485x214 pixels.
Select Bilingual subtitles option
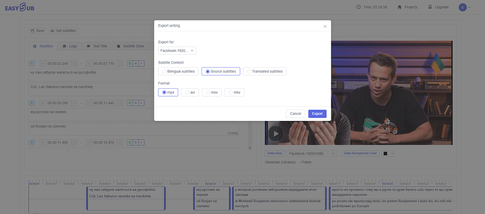coord(178,71)
